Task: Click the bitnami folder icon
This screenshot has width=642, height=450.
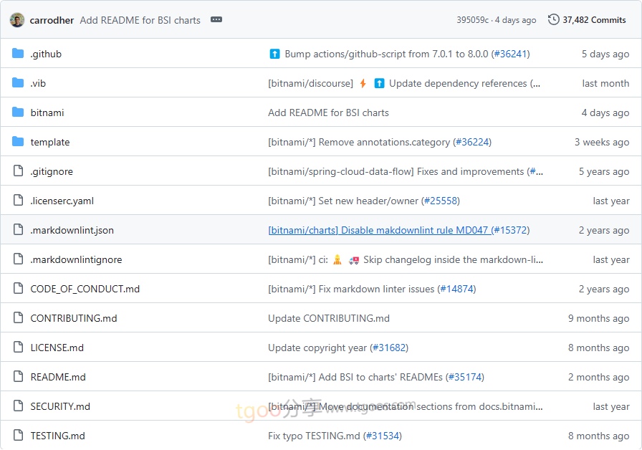Action: coord(18,112)
